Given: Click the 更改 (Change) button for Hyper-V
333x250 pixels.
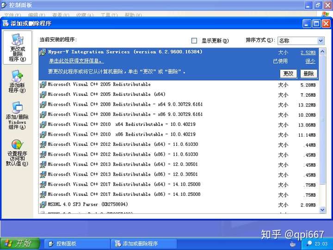Looking at the screenshot, I should 288,74.
